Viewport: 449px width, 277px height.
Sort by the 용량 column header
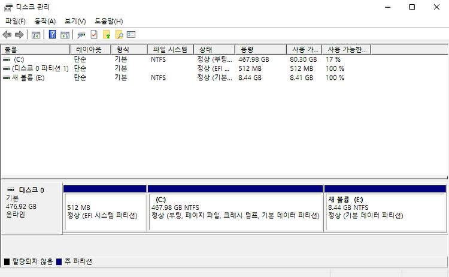(x=260, y=50)
